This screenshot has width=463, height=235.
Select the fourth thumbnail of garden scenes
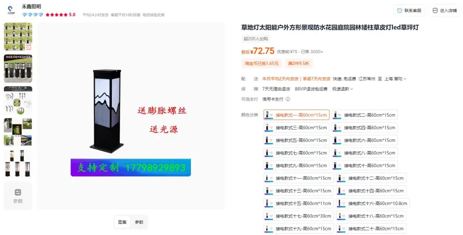click(18, 132)
